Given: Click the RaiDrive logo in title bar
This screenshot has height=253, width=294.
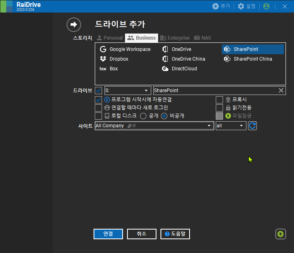Looking at the screenshot, I should (6, 6).
